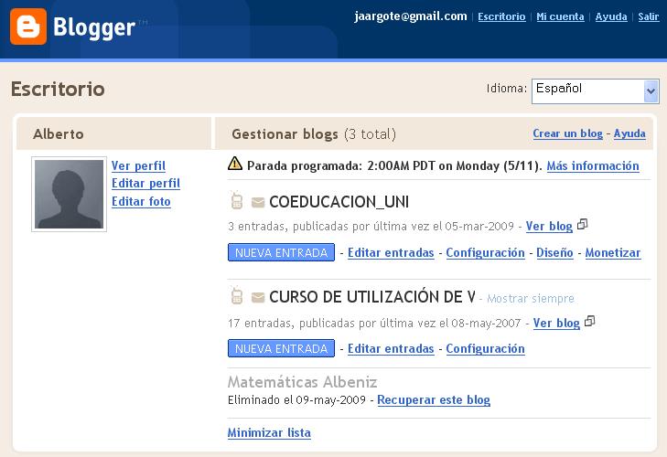This screenshot has height=457, width=667.
Task: Click mobile phone icon beside COEDUCACION_UNI
Action: pos(236,200)
